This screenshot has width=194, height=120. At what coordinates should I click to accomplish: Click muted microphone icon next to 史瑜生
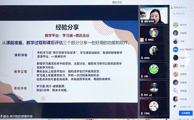pos(142,58)
